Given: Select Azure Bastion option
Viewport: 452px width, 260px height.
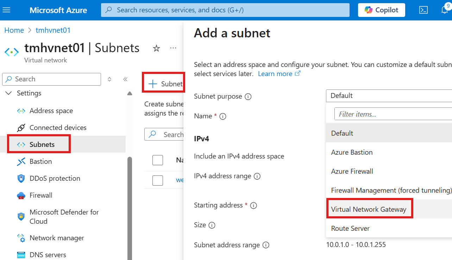Looking at the screenshot, I should coord(389,152).
